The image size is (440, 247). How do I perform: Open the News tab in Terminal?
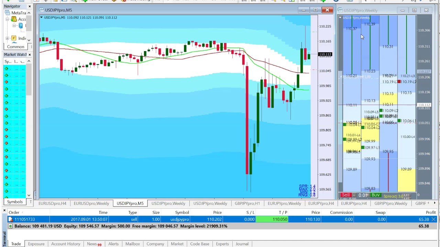tap(94, 244)
